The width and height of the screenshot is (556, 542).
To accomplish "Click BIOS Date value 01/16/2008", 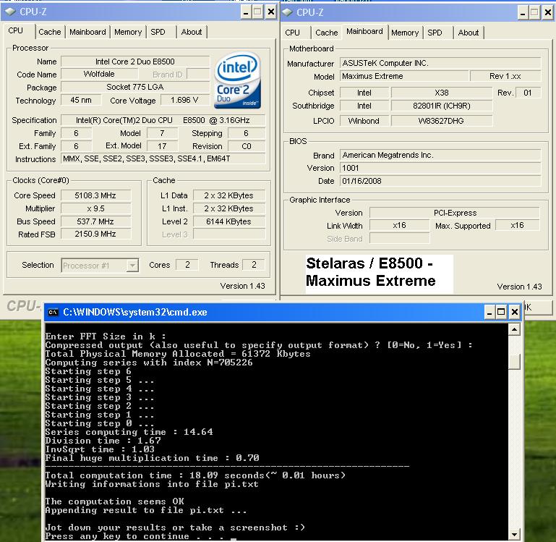I will coord(440,181).
